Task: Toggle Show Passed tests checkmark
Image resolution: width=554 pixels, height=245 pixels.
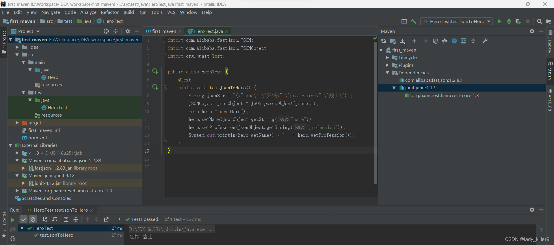Action: point(24,219)
